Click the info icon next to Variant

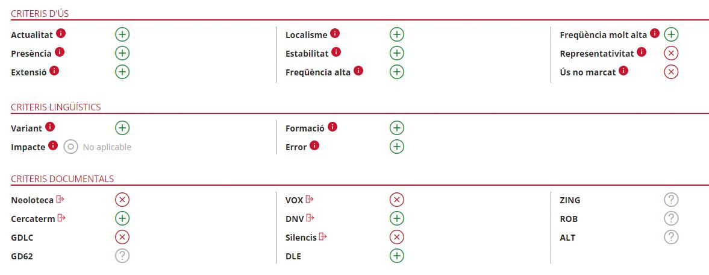50,127
